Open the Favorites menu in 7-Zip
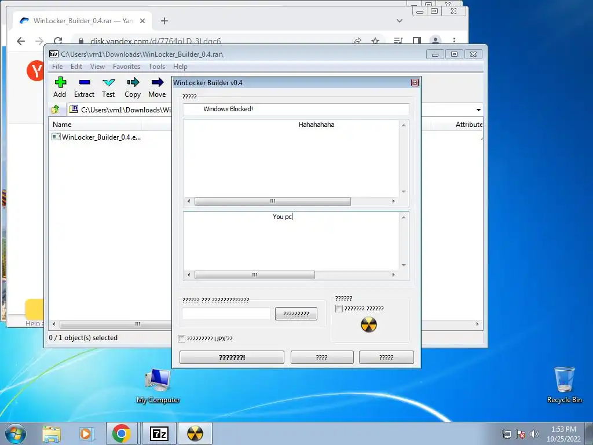Screen dimensions: 593x445 pyautogui.click(x=126, y=67)
